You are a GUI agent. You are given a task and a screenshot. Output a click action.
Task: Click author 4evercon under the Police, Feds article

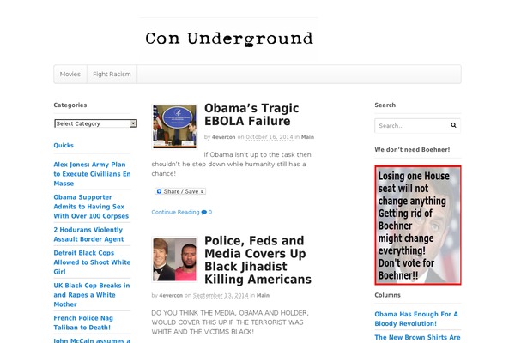[x=171, y=295]
